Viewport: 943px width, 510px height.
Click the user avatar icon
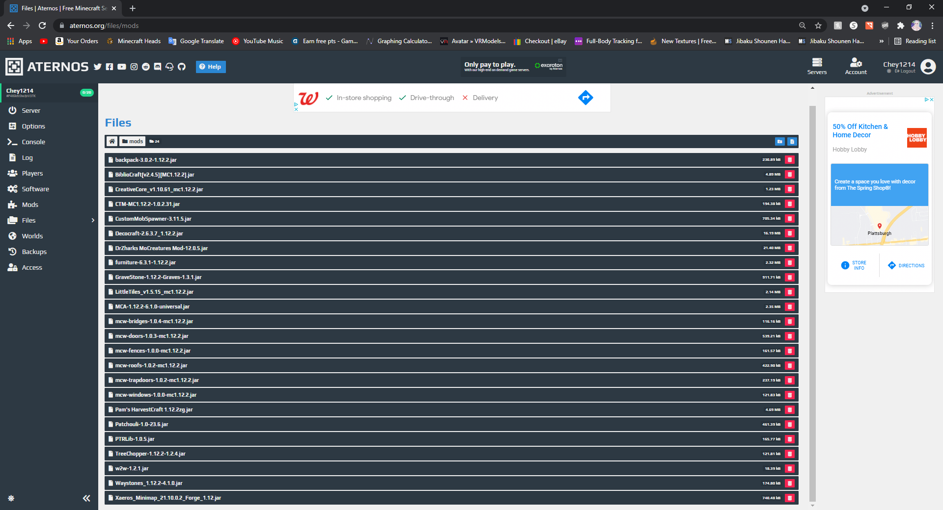click(x=928, y=66)
